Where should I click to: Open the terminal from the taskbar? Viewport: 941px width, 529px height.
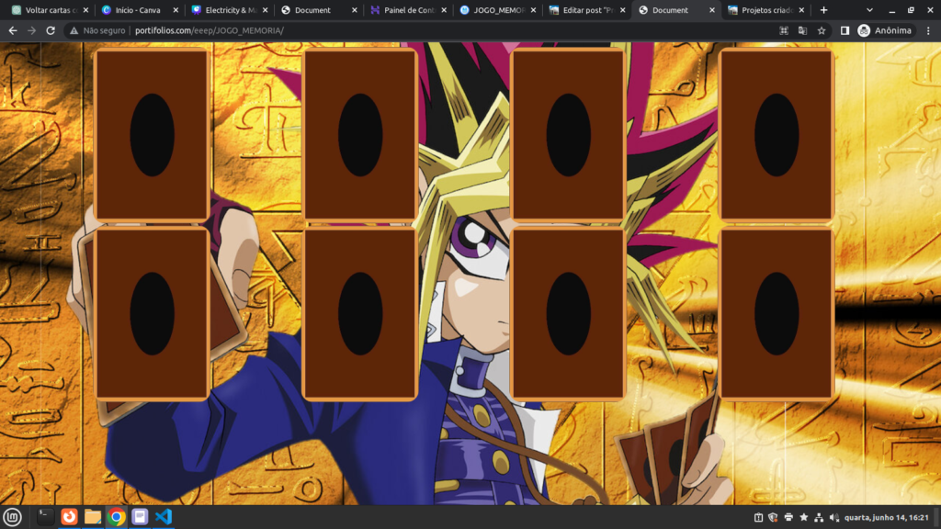pos(45,517)
